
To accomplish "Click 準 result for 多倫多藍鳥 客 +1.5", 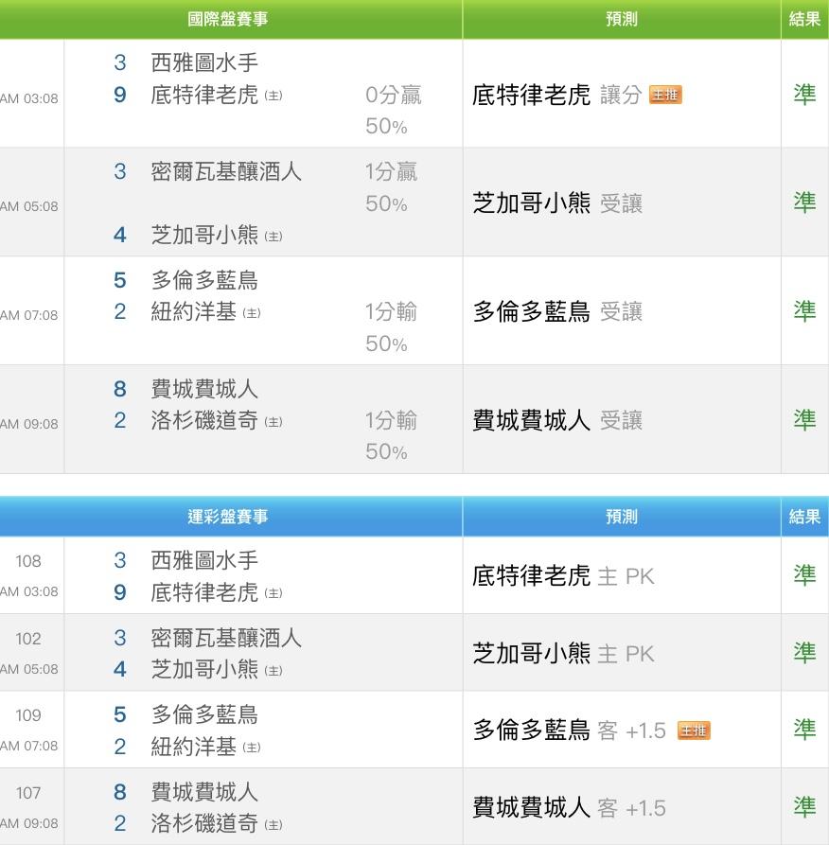I will (804, 730).
